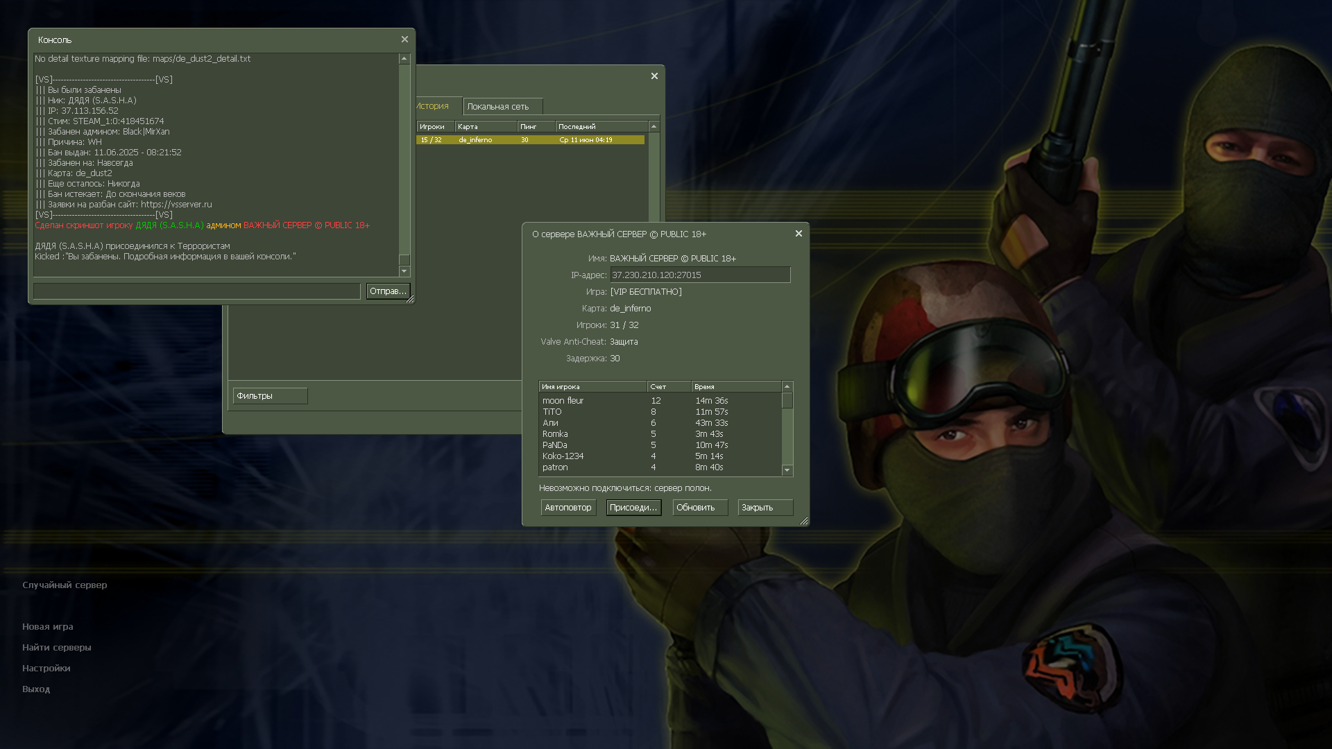The height and width of the screenshot is (749, 1332).
Task: Select player TiTO row
Action: click(x=660, y=412)
